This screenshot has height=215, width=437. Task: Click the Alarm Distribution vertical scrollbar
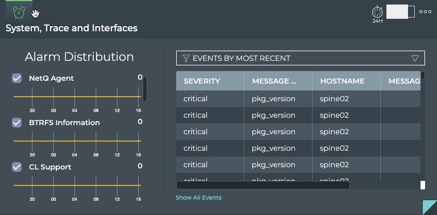(145, 89)
